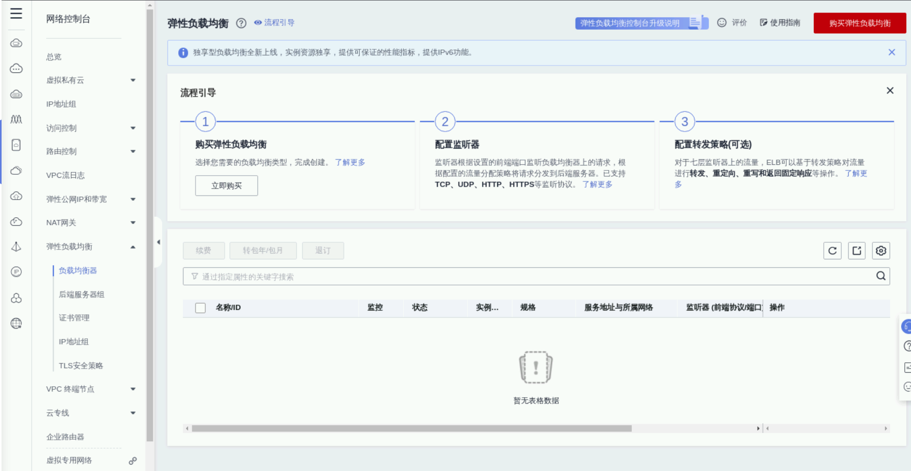This screenshot has height=471, width=911.
Task: Click the 续费 button
Action: 203,251
